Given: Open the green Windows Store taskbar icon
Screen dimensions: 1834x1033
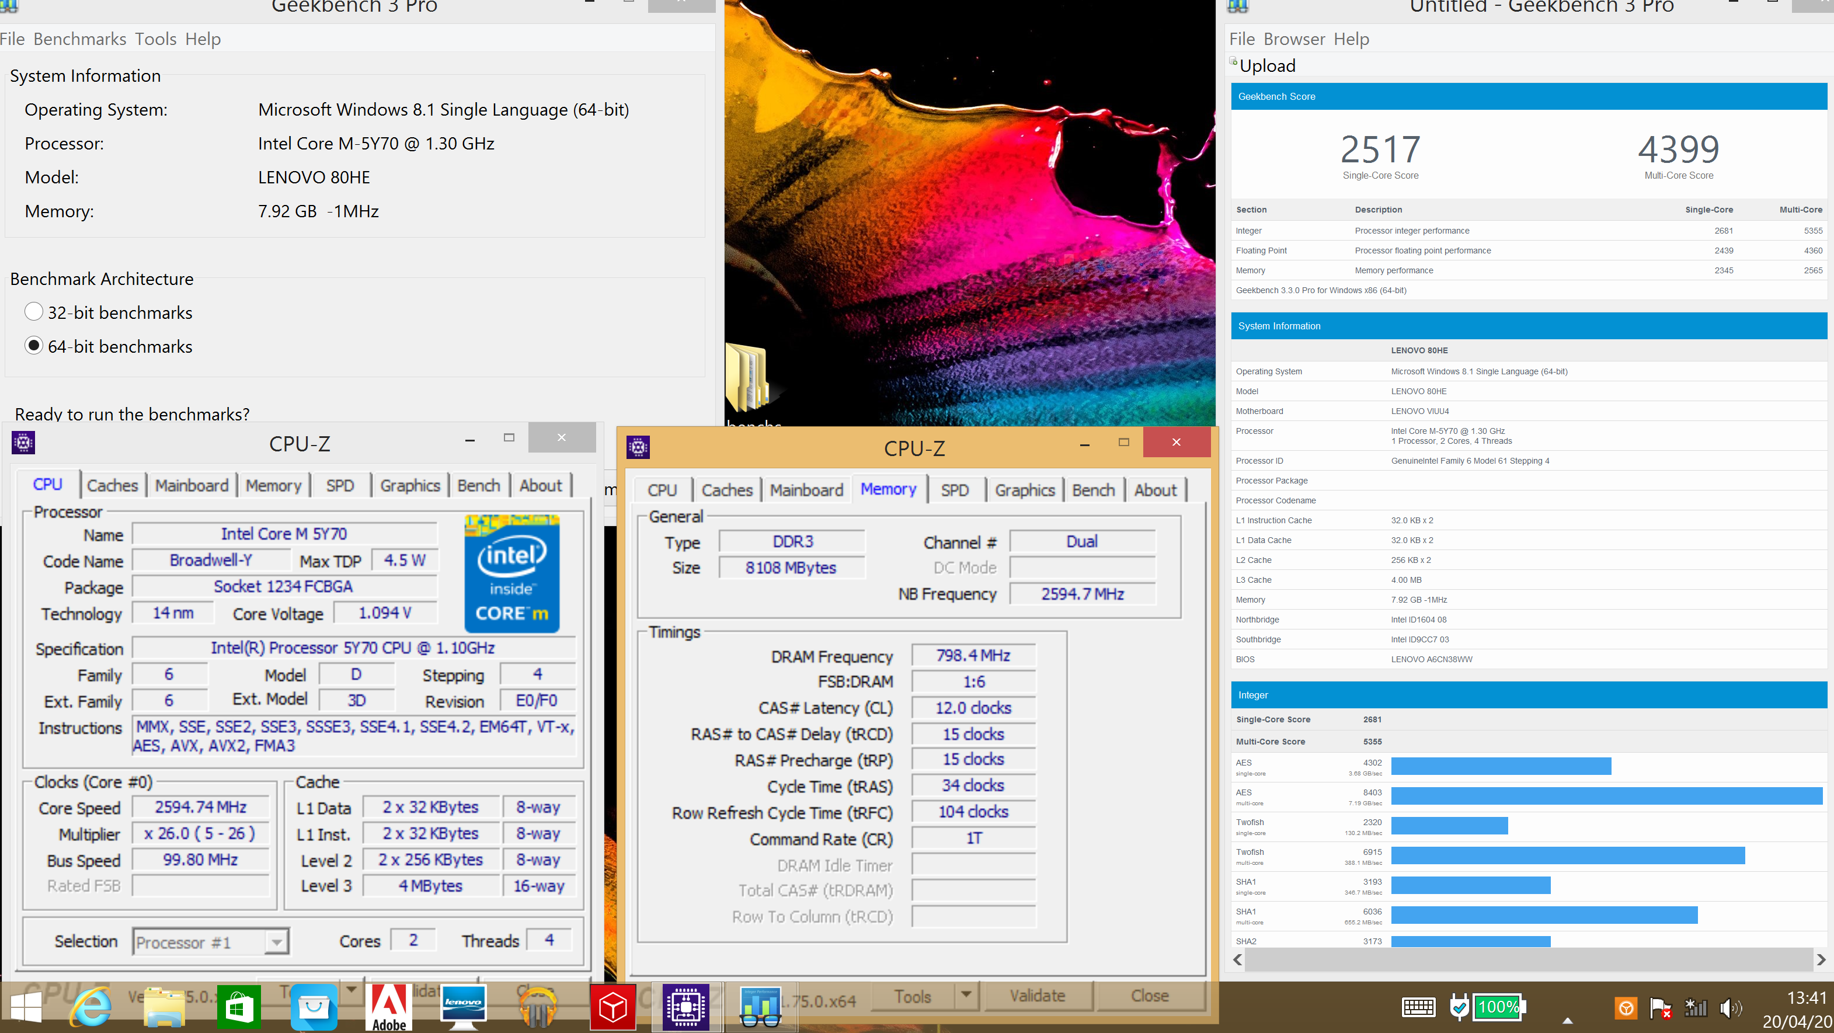Looking at the screenshot, I should (238, 1007).
